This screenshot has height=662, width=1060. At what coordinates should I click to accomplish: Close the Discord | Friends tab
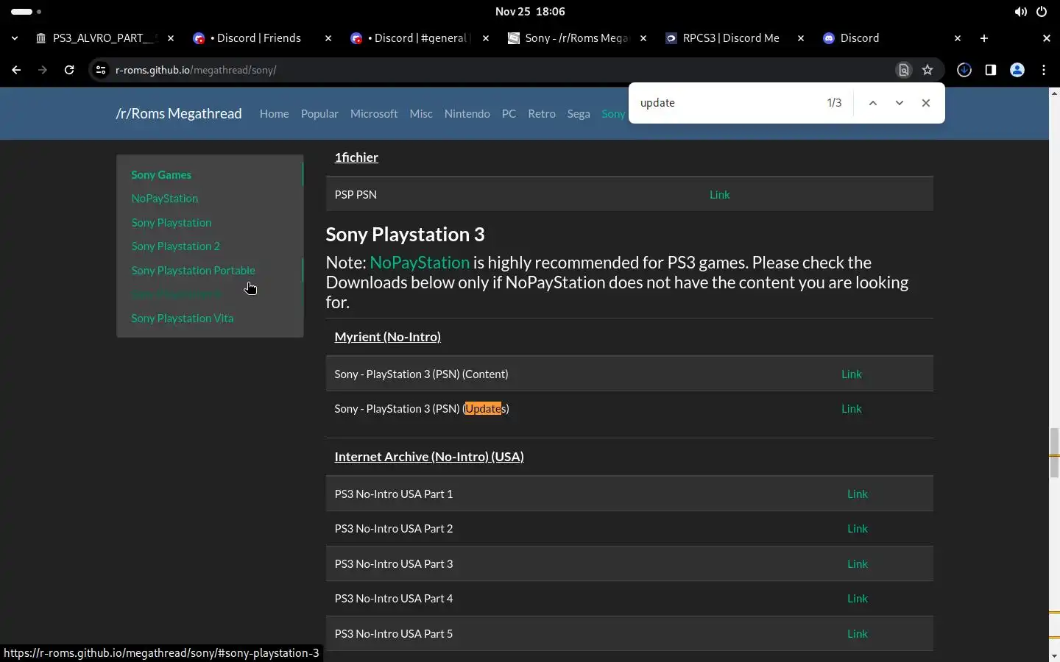click(x=328, y=38)
